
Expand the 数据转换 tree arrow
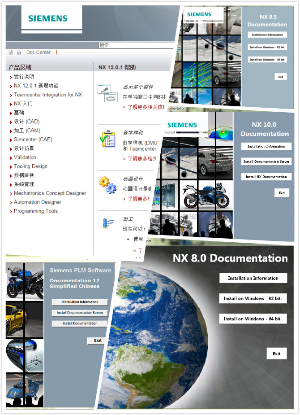point(11,176)
